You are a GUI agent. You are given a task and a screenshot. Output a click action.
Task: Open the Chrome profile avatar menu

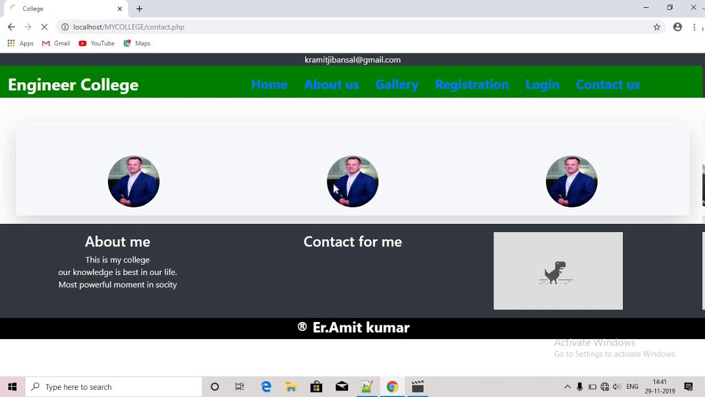[677, 26]
